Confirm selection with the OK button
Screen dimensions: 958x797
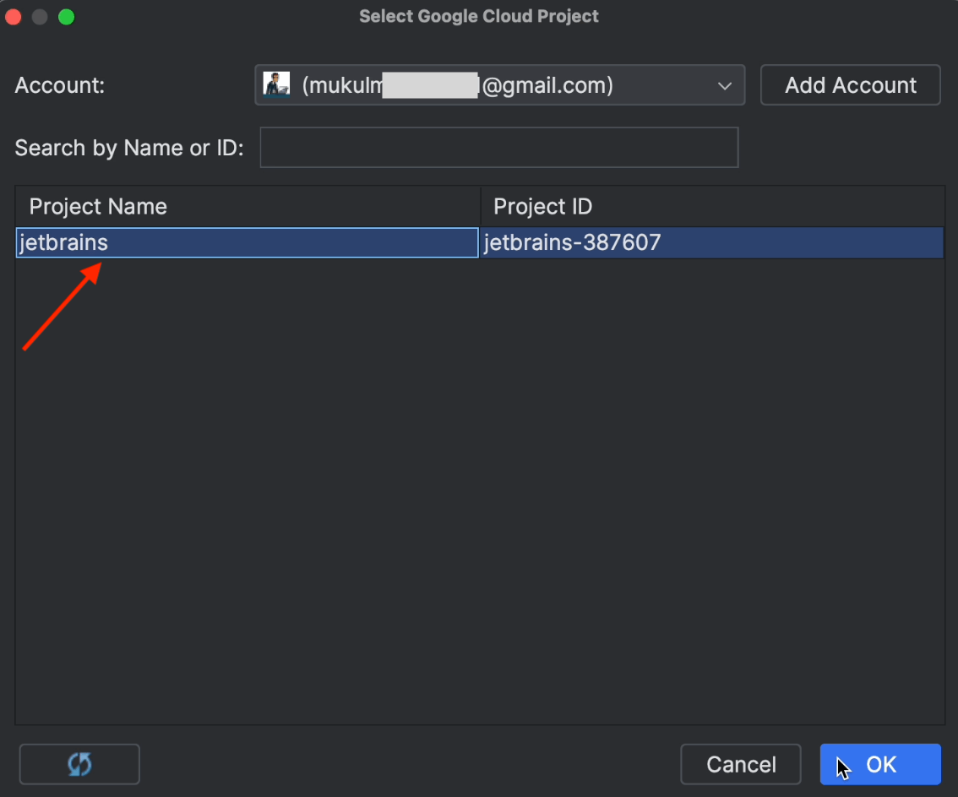(880, 764)
